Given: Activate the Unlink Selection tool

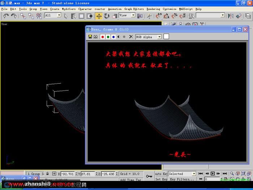Looking at the screenshot, I should point(31,16).
